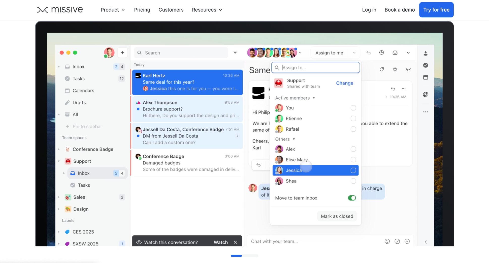
Task: Click Log in link
Action: 369,10
